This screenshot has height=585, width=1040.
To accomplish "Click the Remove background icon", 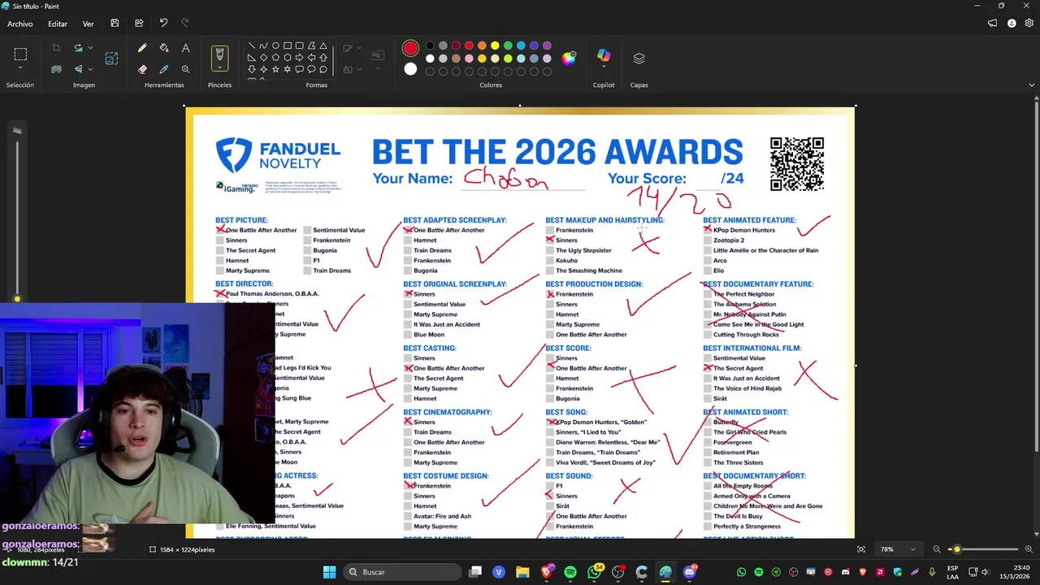I will [56, 70].
